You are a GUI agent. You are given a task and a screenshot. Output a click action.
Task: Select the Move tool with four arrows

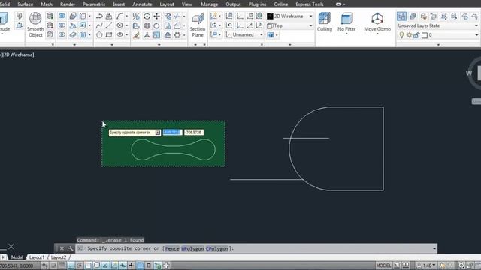click(157, 16)
